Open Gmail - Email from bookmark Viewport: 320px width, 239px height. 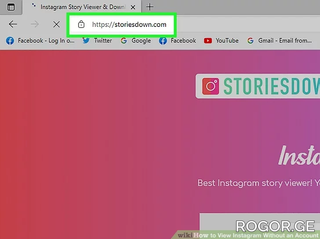(x=279, y=41)
